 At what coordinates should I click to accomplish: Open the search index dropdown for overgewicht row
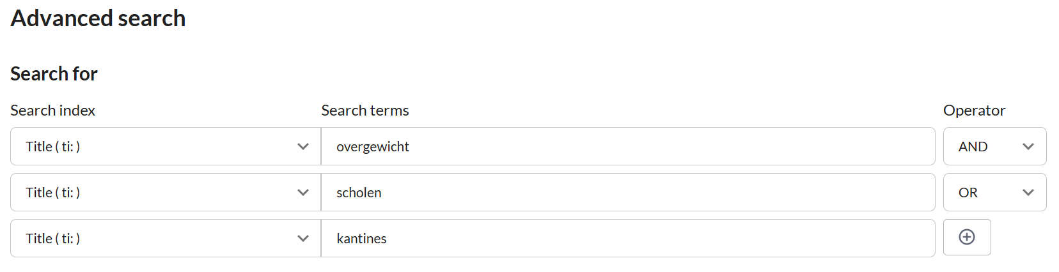(165, 146)
